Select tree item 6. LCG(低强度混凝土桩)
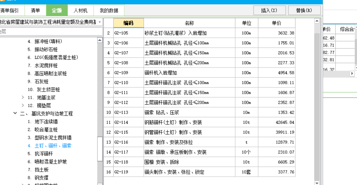Screen dimensions: 357x185 click(x=53, y=58)
